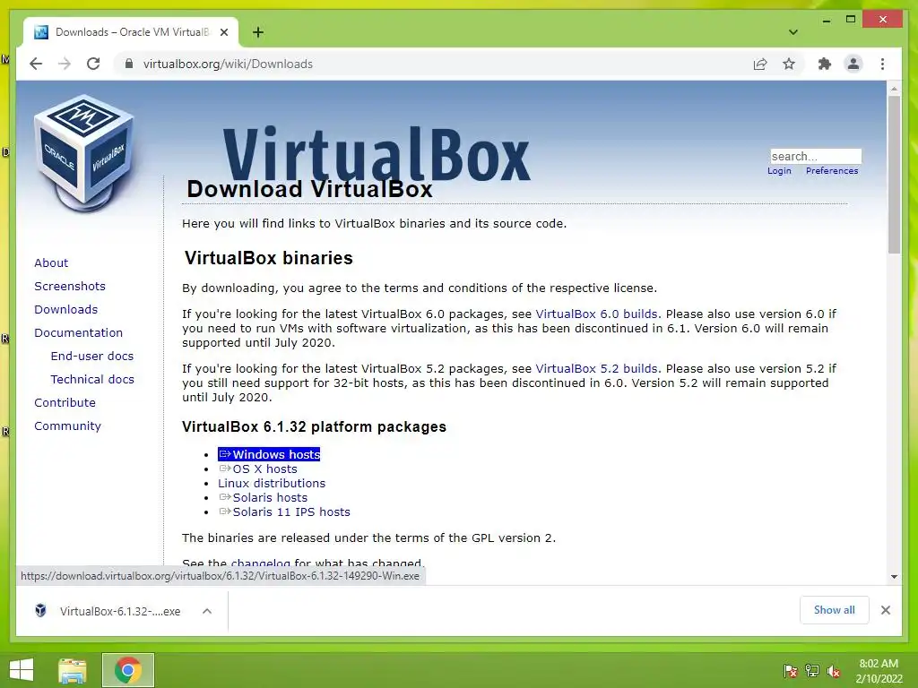Download the OS X hosts package

pyautogui.click(x=258, y=469)
